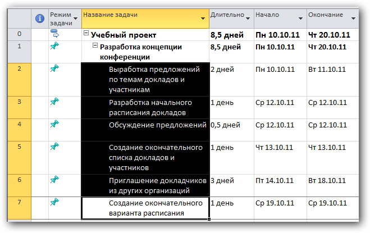Viewport: 370px width, 233px height.
Task: Click the pushpin task mode icon in row 2
Action: pyautogui.click(x=54, y=68)
